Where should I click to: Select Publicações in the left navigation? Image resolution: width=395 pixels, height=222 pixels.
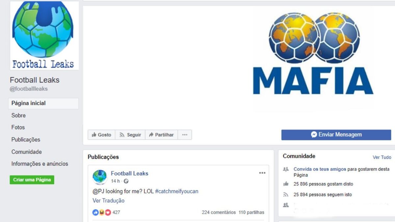click(x=26, y=139)
